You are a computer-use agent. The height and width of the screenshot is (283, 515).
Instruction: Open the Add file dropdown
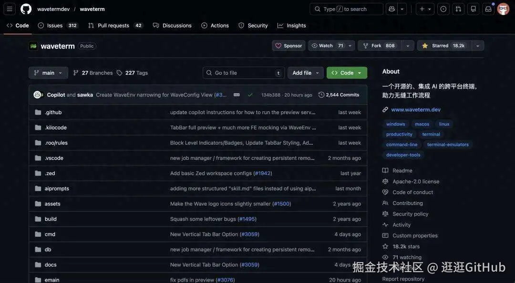306,73
